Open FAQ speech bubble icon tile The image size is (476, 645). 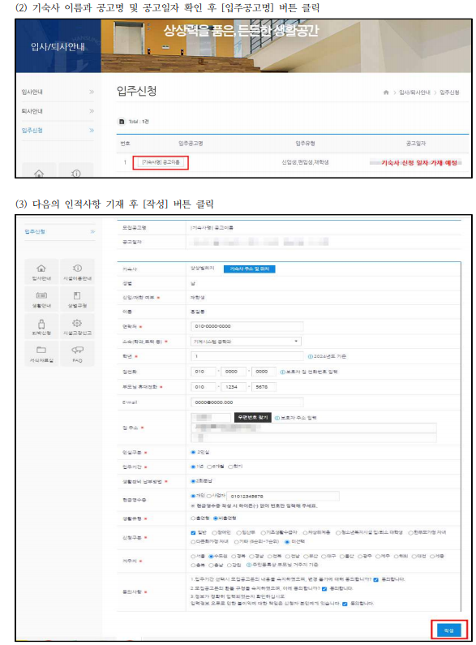(x=77, y=354)
